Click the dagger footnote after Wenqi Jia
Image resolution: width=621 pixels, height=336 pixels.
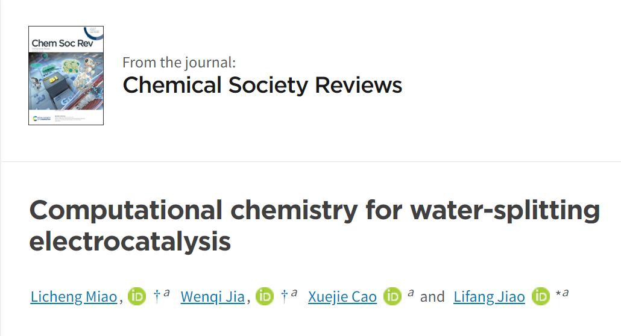pyautogui.click(x=284, y=295)
